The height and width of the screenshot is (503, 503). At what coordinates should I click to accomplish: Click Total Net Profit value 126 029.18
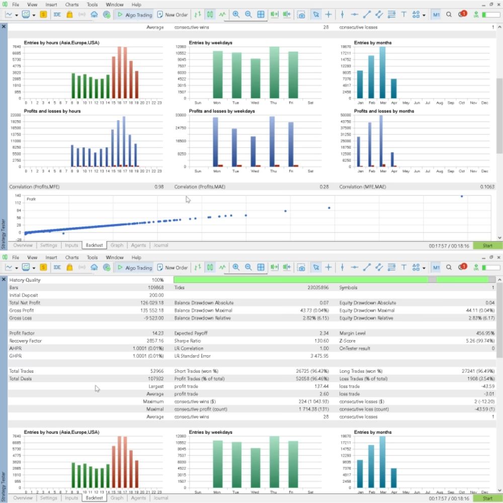click(x=152, y=302)
